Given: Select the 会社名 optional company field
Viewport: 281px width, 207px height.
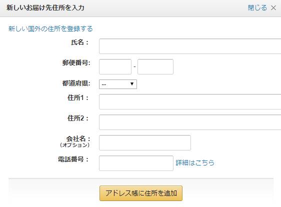Looking at the screenshot, I should tap(145, 142).
